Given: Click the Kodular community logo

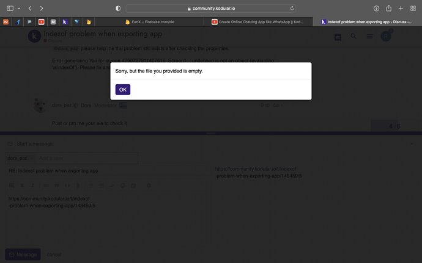Looking at the screenshot, I should pyautogui.click(x=34, y=36).
